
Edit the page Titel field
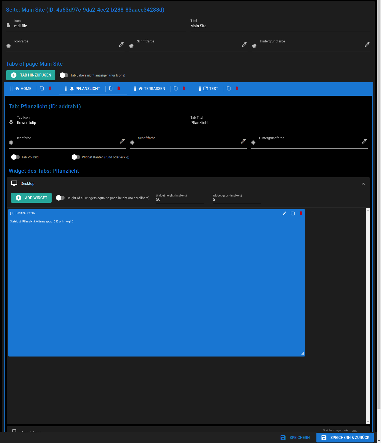pyautogui.click(x=280, y=26)
